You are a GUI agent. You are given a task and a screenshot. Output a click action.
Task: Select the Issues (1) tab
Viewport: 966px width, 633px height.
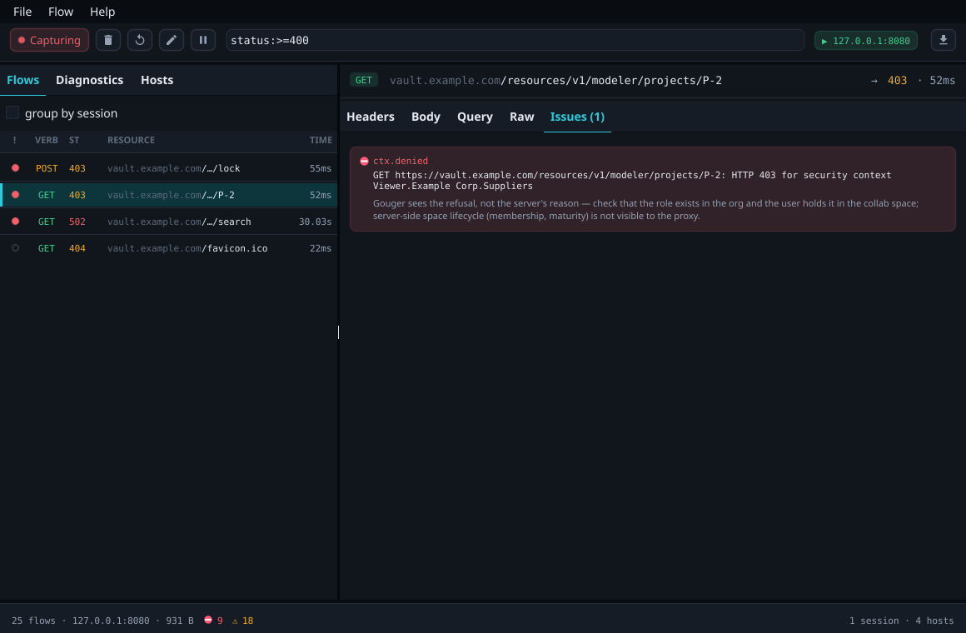pos(577,117)
